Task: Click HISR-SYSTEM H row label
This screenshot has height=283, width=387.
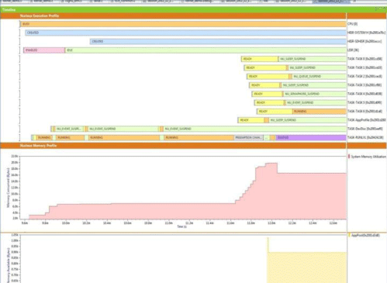Action: (366, 33)
